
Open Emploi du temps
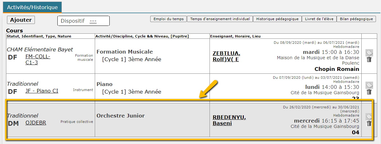tap(168, 19)
